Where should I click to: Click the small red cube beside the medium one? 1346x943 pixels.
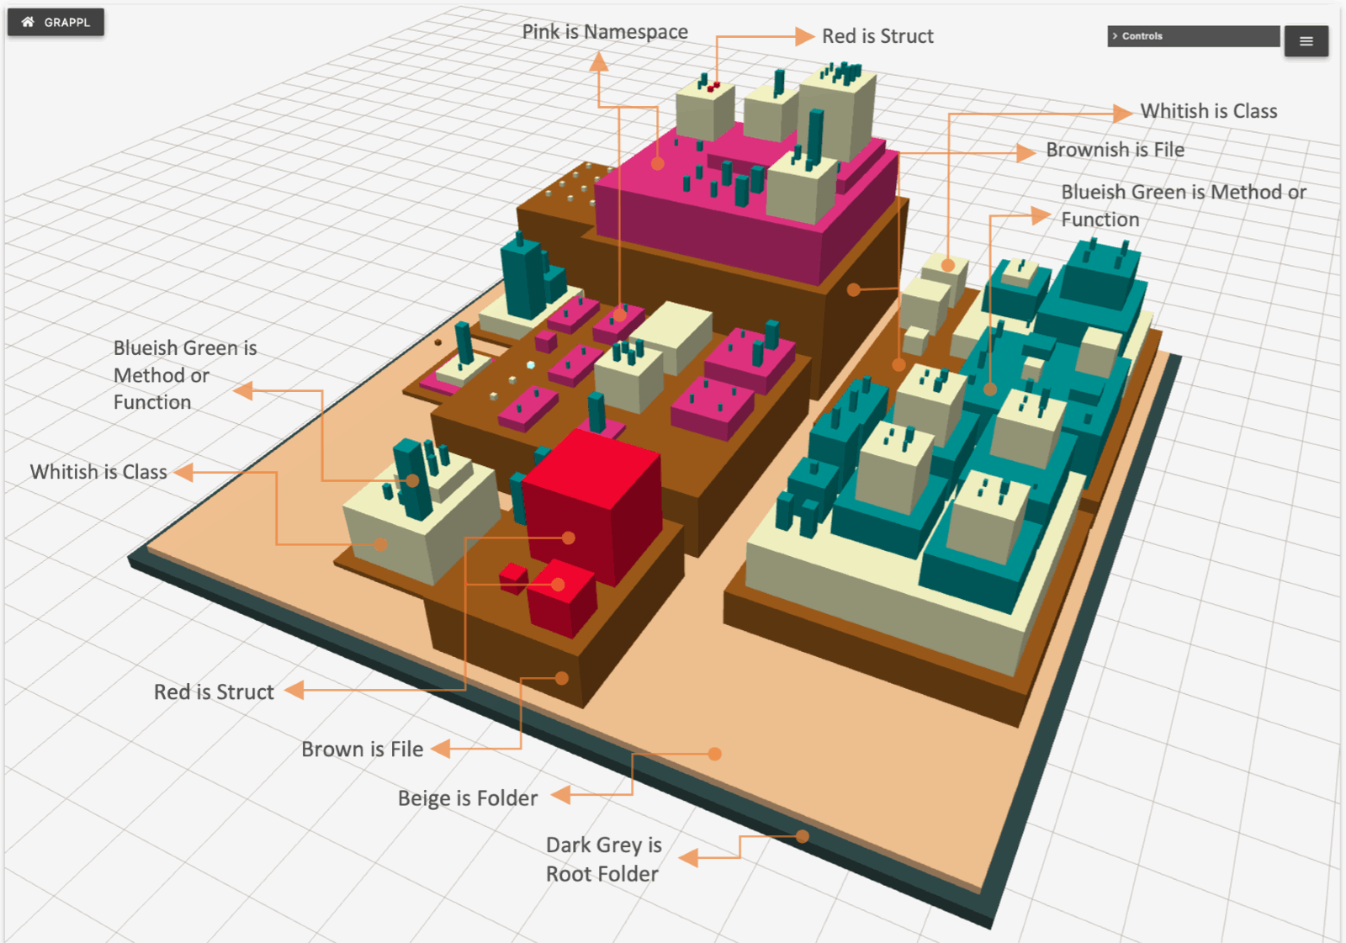(x=512, y=578)
